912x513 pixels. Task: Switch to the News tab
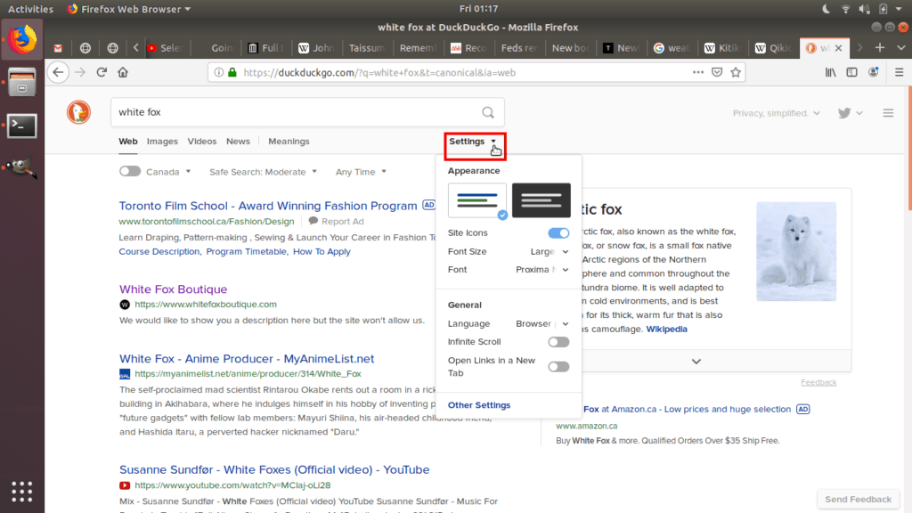(238, 142)
